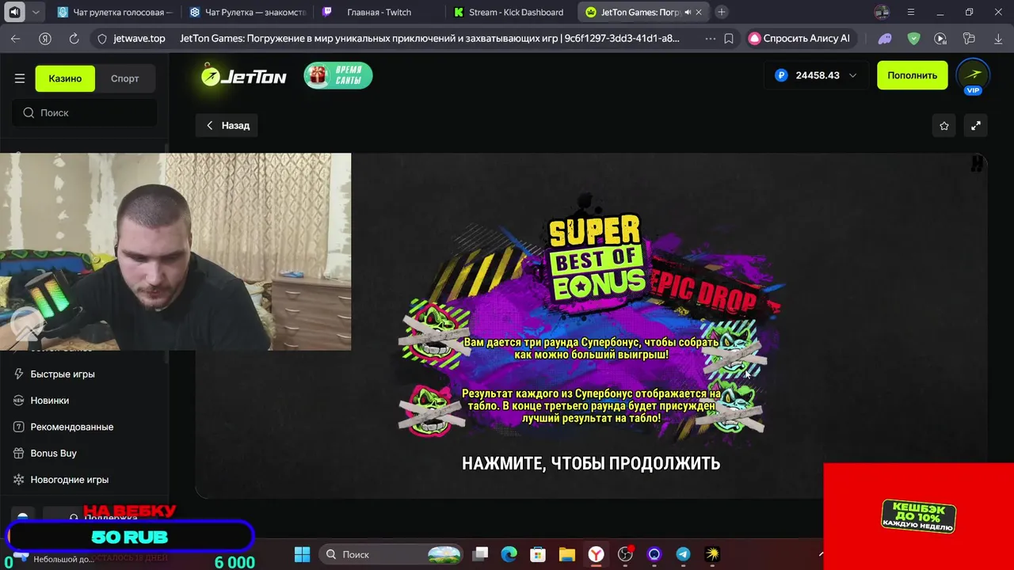Launch Microsoft Edge from taskbar
1014x570 pixels.
click(x=509, y=554)
